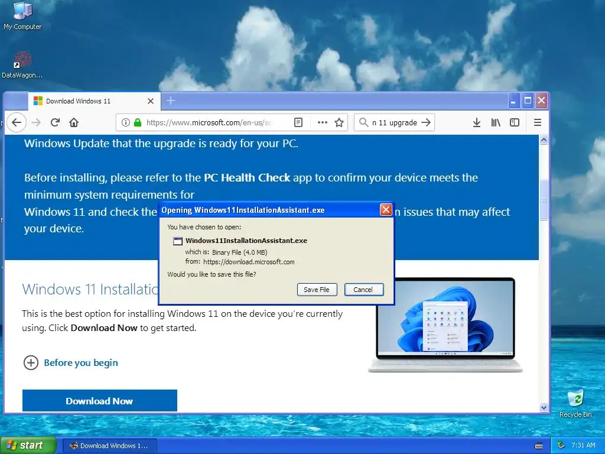Select the Recycle Bin icon
Viewport: 605px width, 454px height.
[575, 403]
